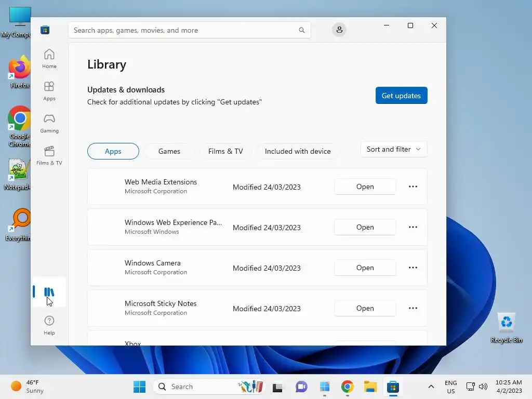The height and width of the screenshot is (399, 532).
Task: Open the account profile icon
Action: (339, 30)
